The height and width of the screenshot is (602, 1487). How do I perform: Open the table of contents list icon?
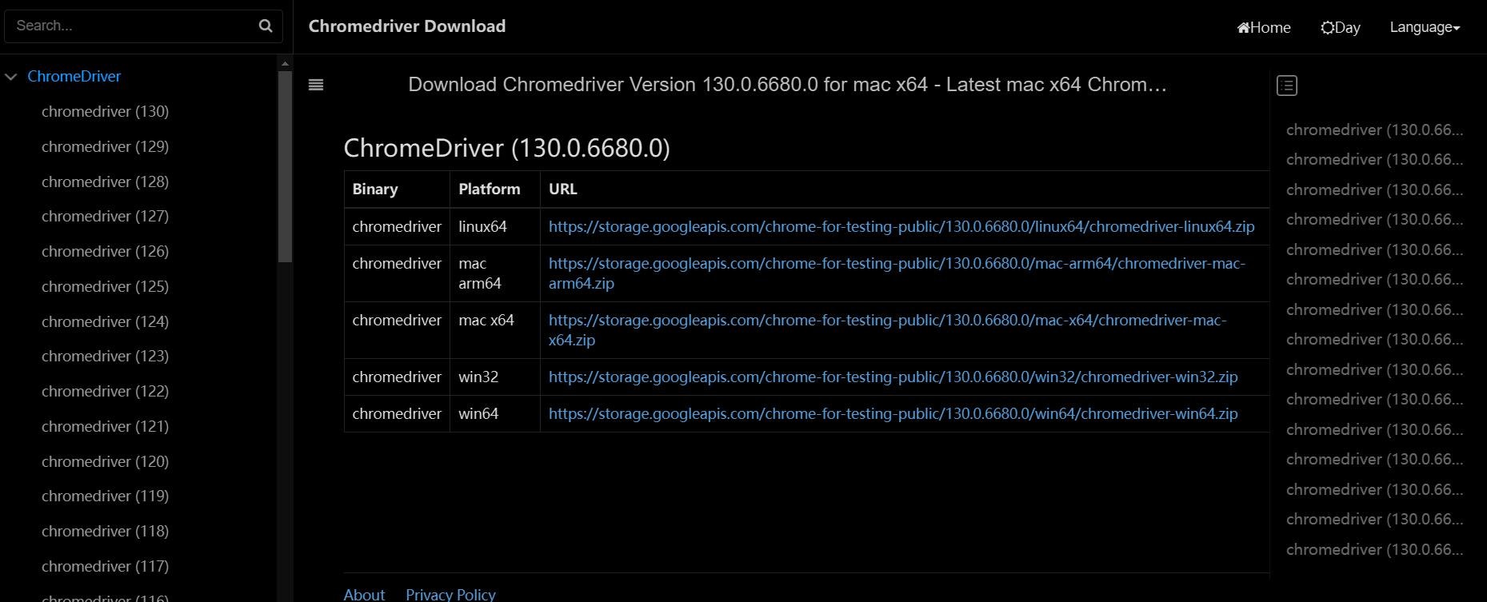coord(1287,86)
